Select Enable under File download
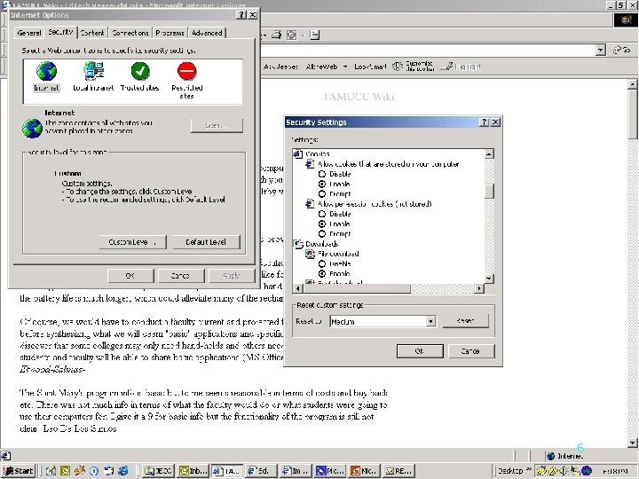The image size is (639, 479). [322, 274]
